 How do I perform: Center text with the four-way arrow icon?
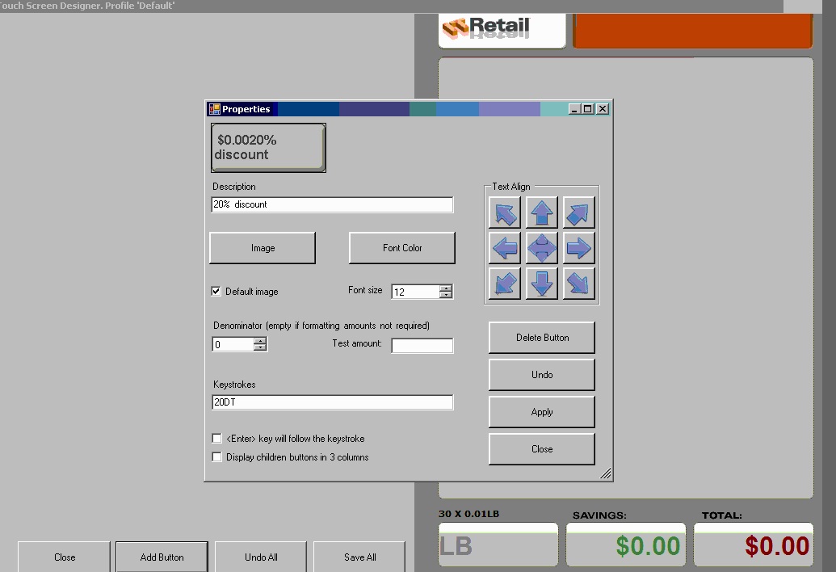click(542, 248)
